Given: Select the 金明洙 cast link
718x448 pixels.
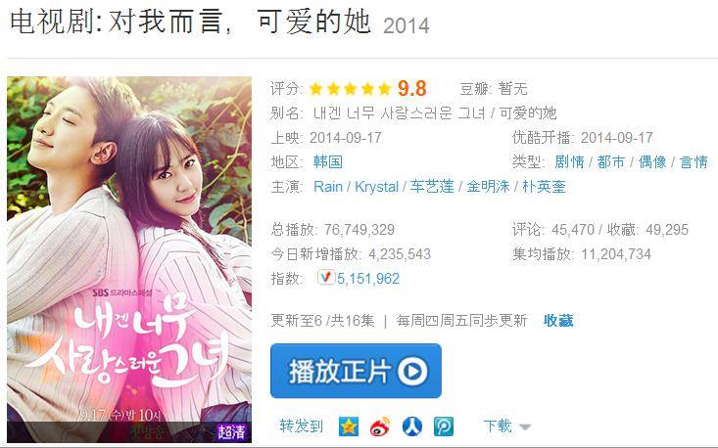Looking at the screenshot, I should 488,187.
